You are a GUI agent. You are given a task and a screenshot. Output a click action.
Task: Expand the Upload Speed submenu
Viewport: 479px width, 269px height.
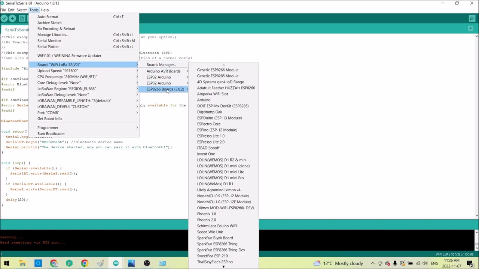(85, 71)
